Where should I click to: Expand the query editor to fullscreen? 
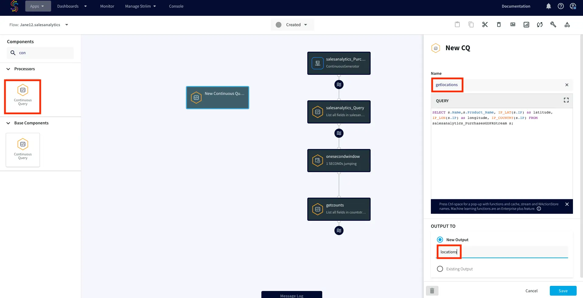click(x=566, y=100)
